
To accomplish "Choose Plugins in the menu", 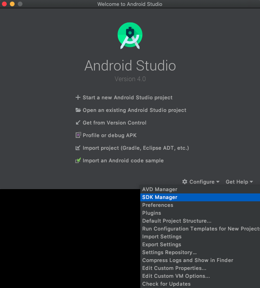I will coord(200,213).
